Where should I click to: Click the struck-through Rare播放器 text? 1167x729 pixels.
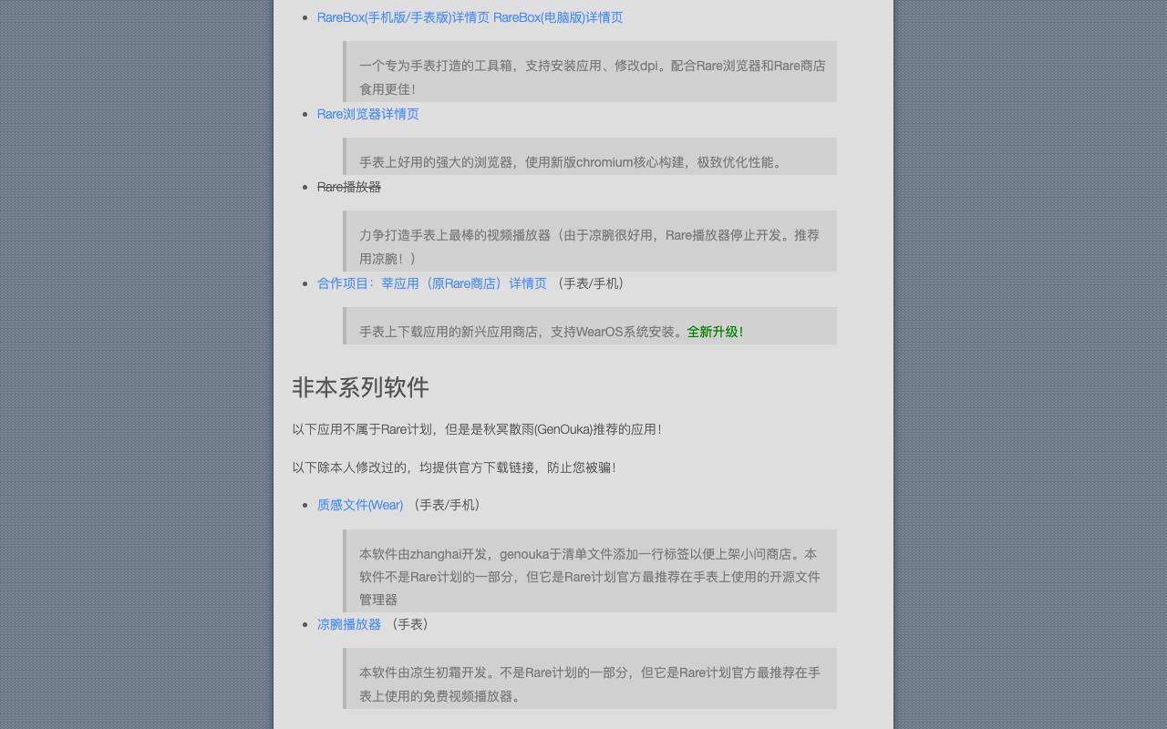pos(349,187)
